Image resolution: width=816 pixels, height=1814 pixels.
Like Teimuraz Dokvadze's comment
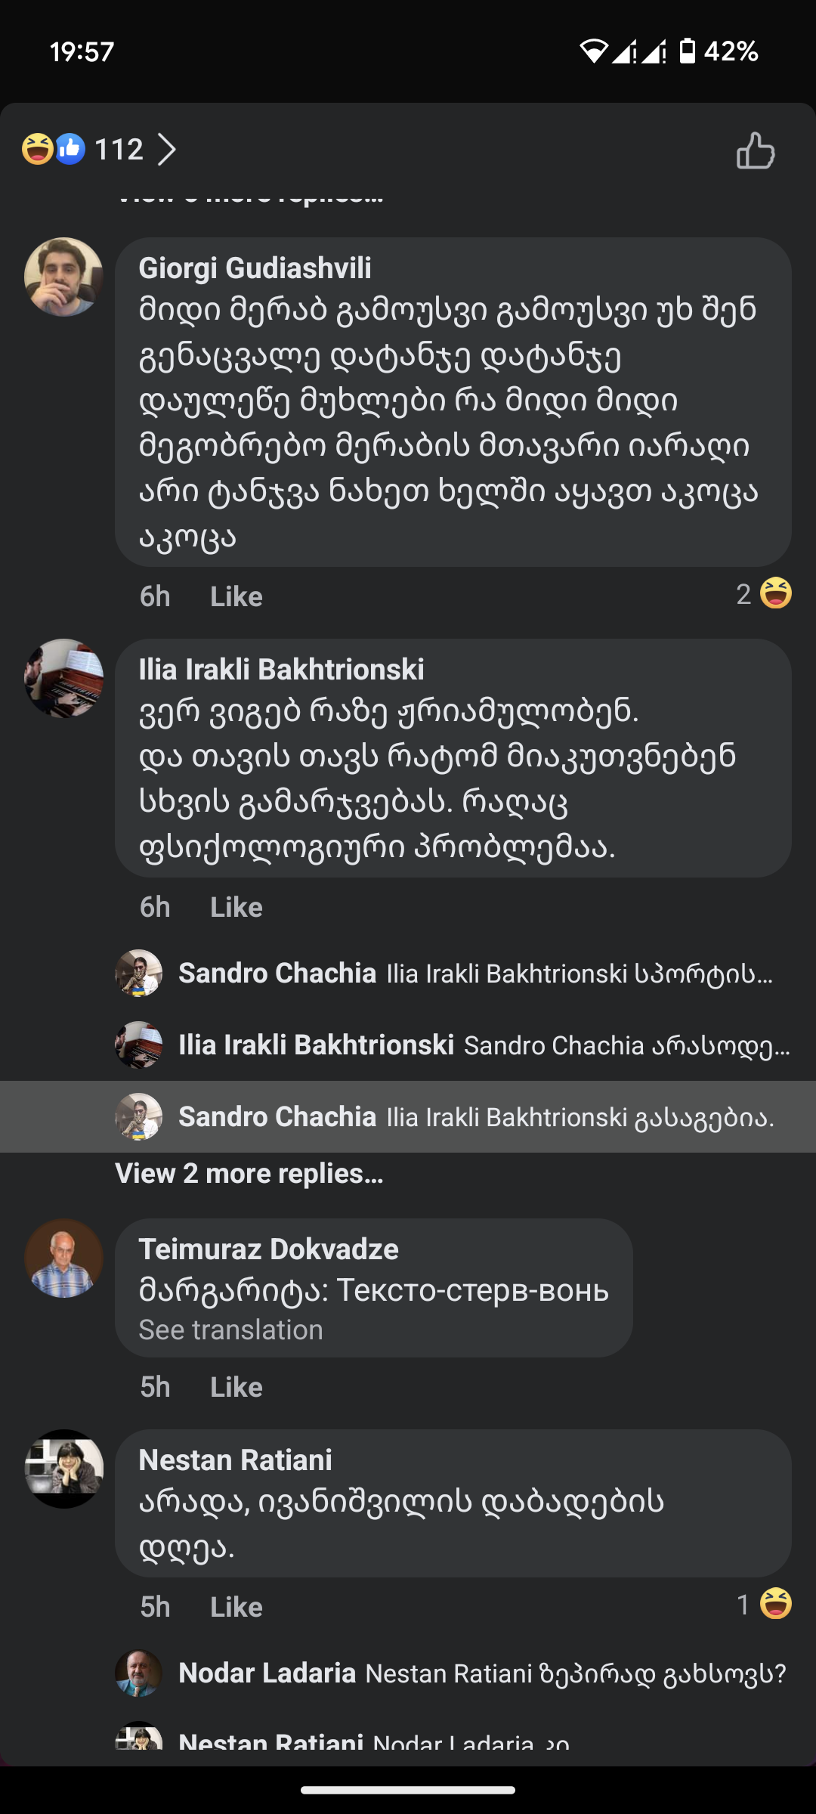[x=236, y=1388]
